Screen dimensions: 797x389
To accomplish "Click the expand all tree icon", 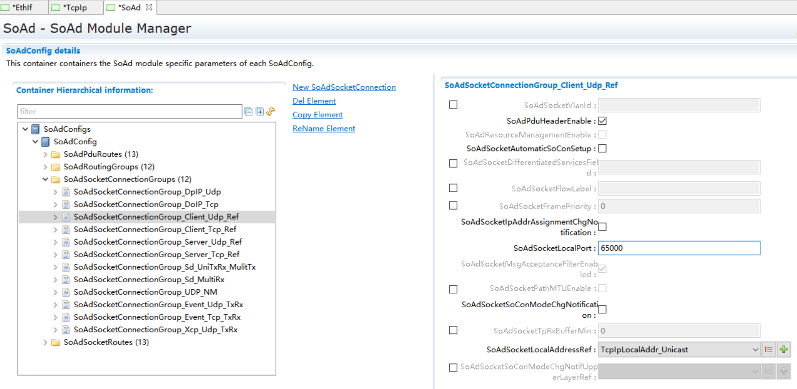I will click(x=260, y=111).
